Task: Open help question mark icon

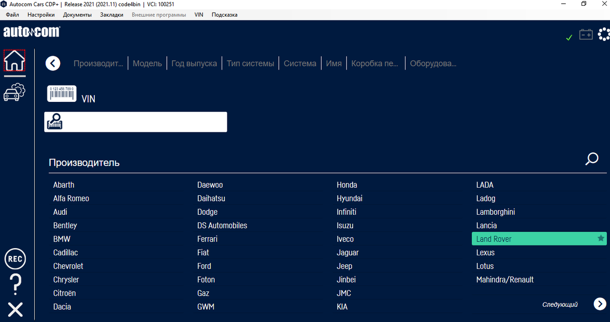Action: point(15,284)
